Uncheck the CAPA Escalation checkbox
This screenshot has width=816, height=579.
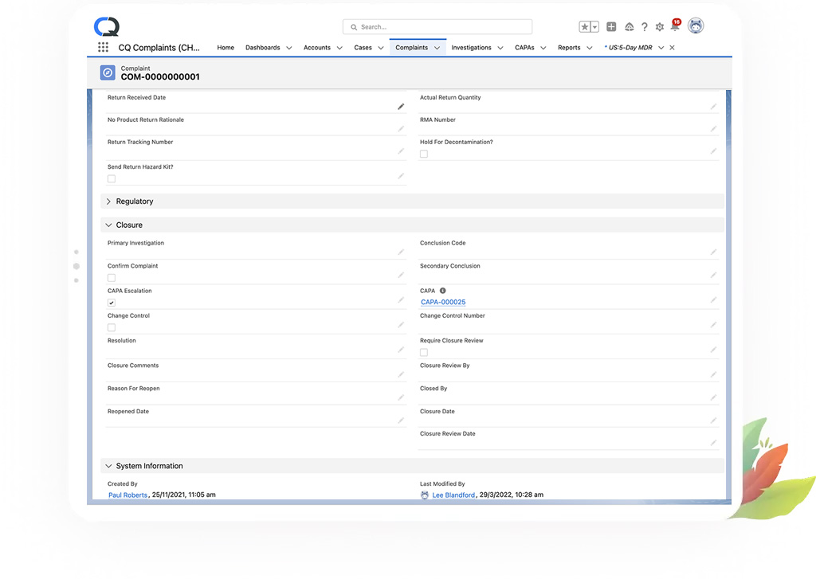[x=111, y=303]
